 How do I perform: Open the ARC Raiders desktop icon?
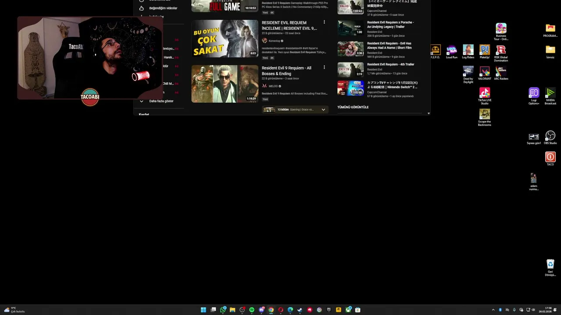coord(501,73)
